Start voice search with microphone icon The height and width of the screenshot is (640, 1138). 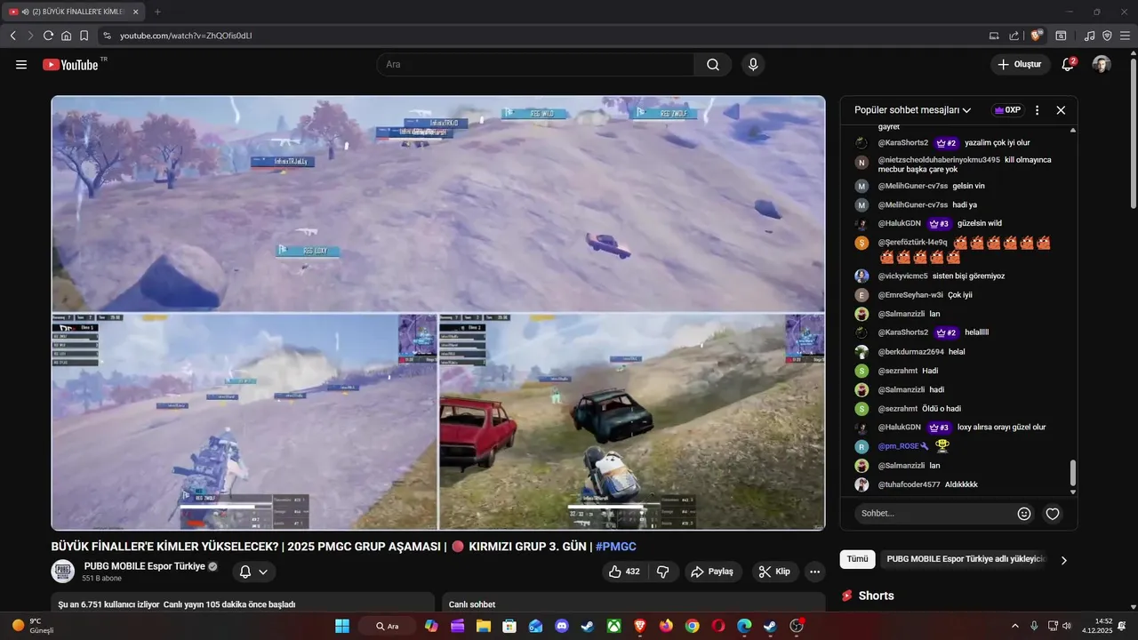753,64
